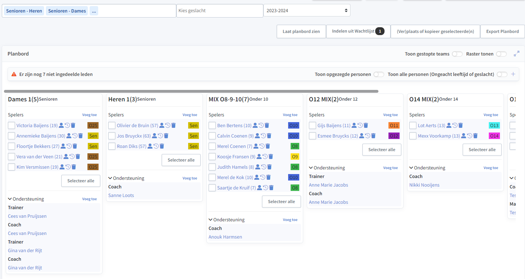This screenshot has width=525, height=279.
Task: Expand Planbord to fullscreen
Action: (516, 54)
